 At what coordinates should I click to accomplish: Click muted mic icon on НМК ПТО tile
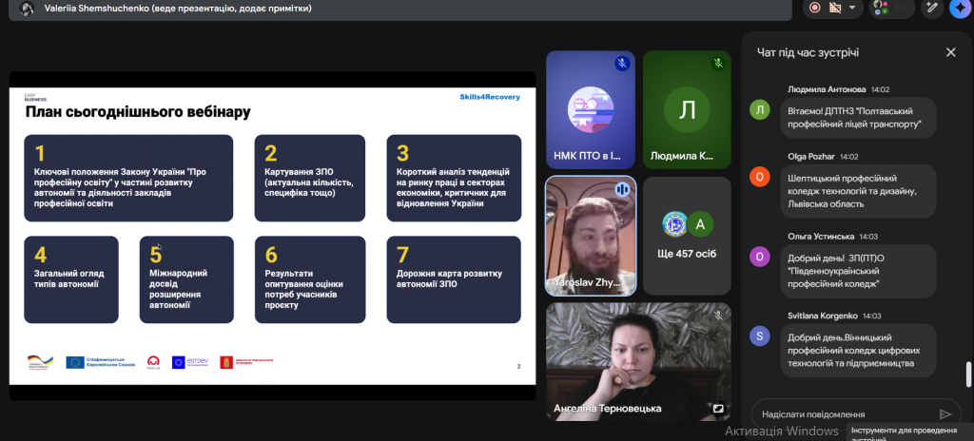coord(621,64)
